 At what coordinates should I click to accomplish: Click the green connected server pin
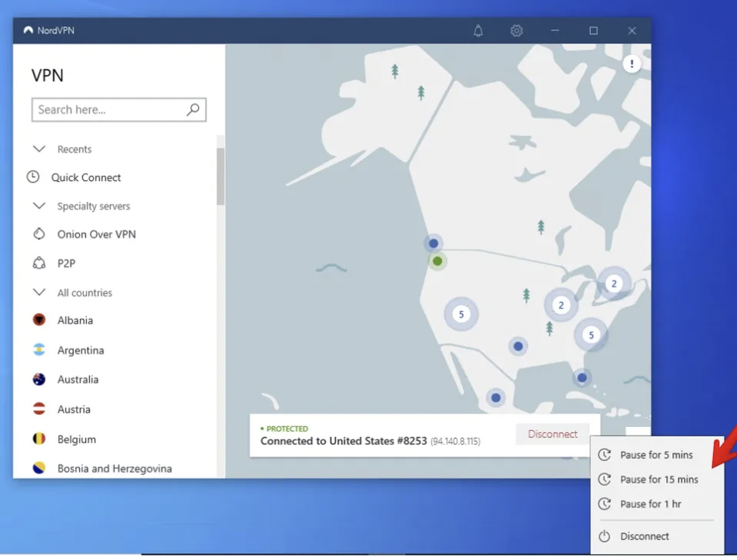click(x=437, y=261)
